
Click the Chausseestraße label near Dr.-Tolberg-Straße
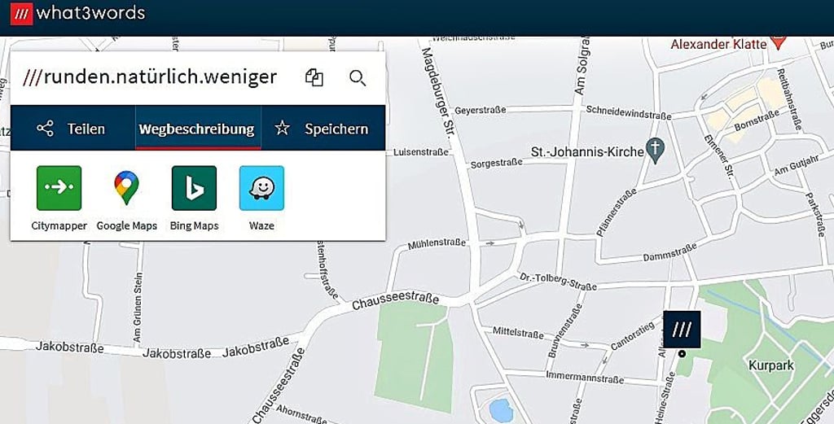(x=395, y=301)
